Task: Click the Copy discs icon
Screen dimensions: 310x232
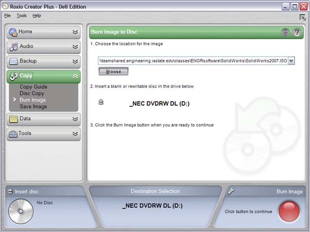Action: pyautogui.click(x=14, y=76)
